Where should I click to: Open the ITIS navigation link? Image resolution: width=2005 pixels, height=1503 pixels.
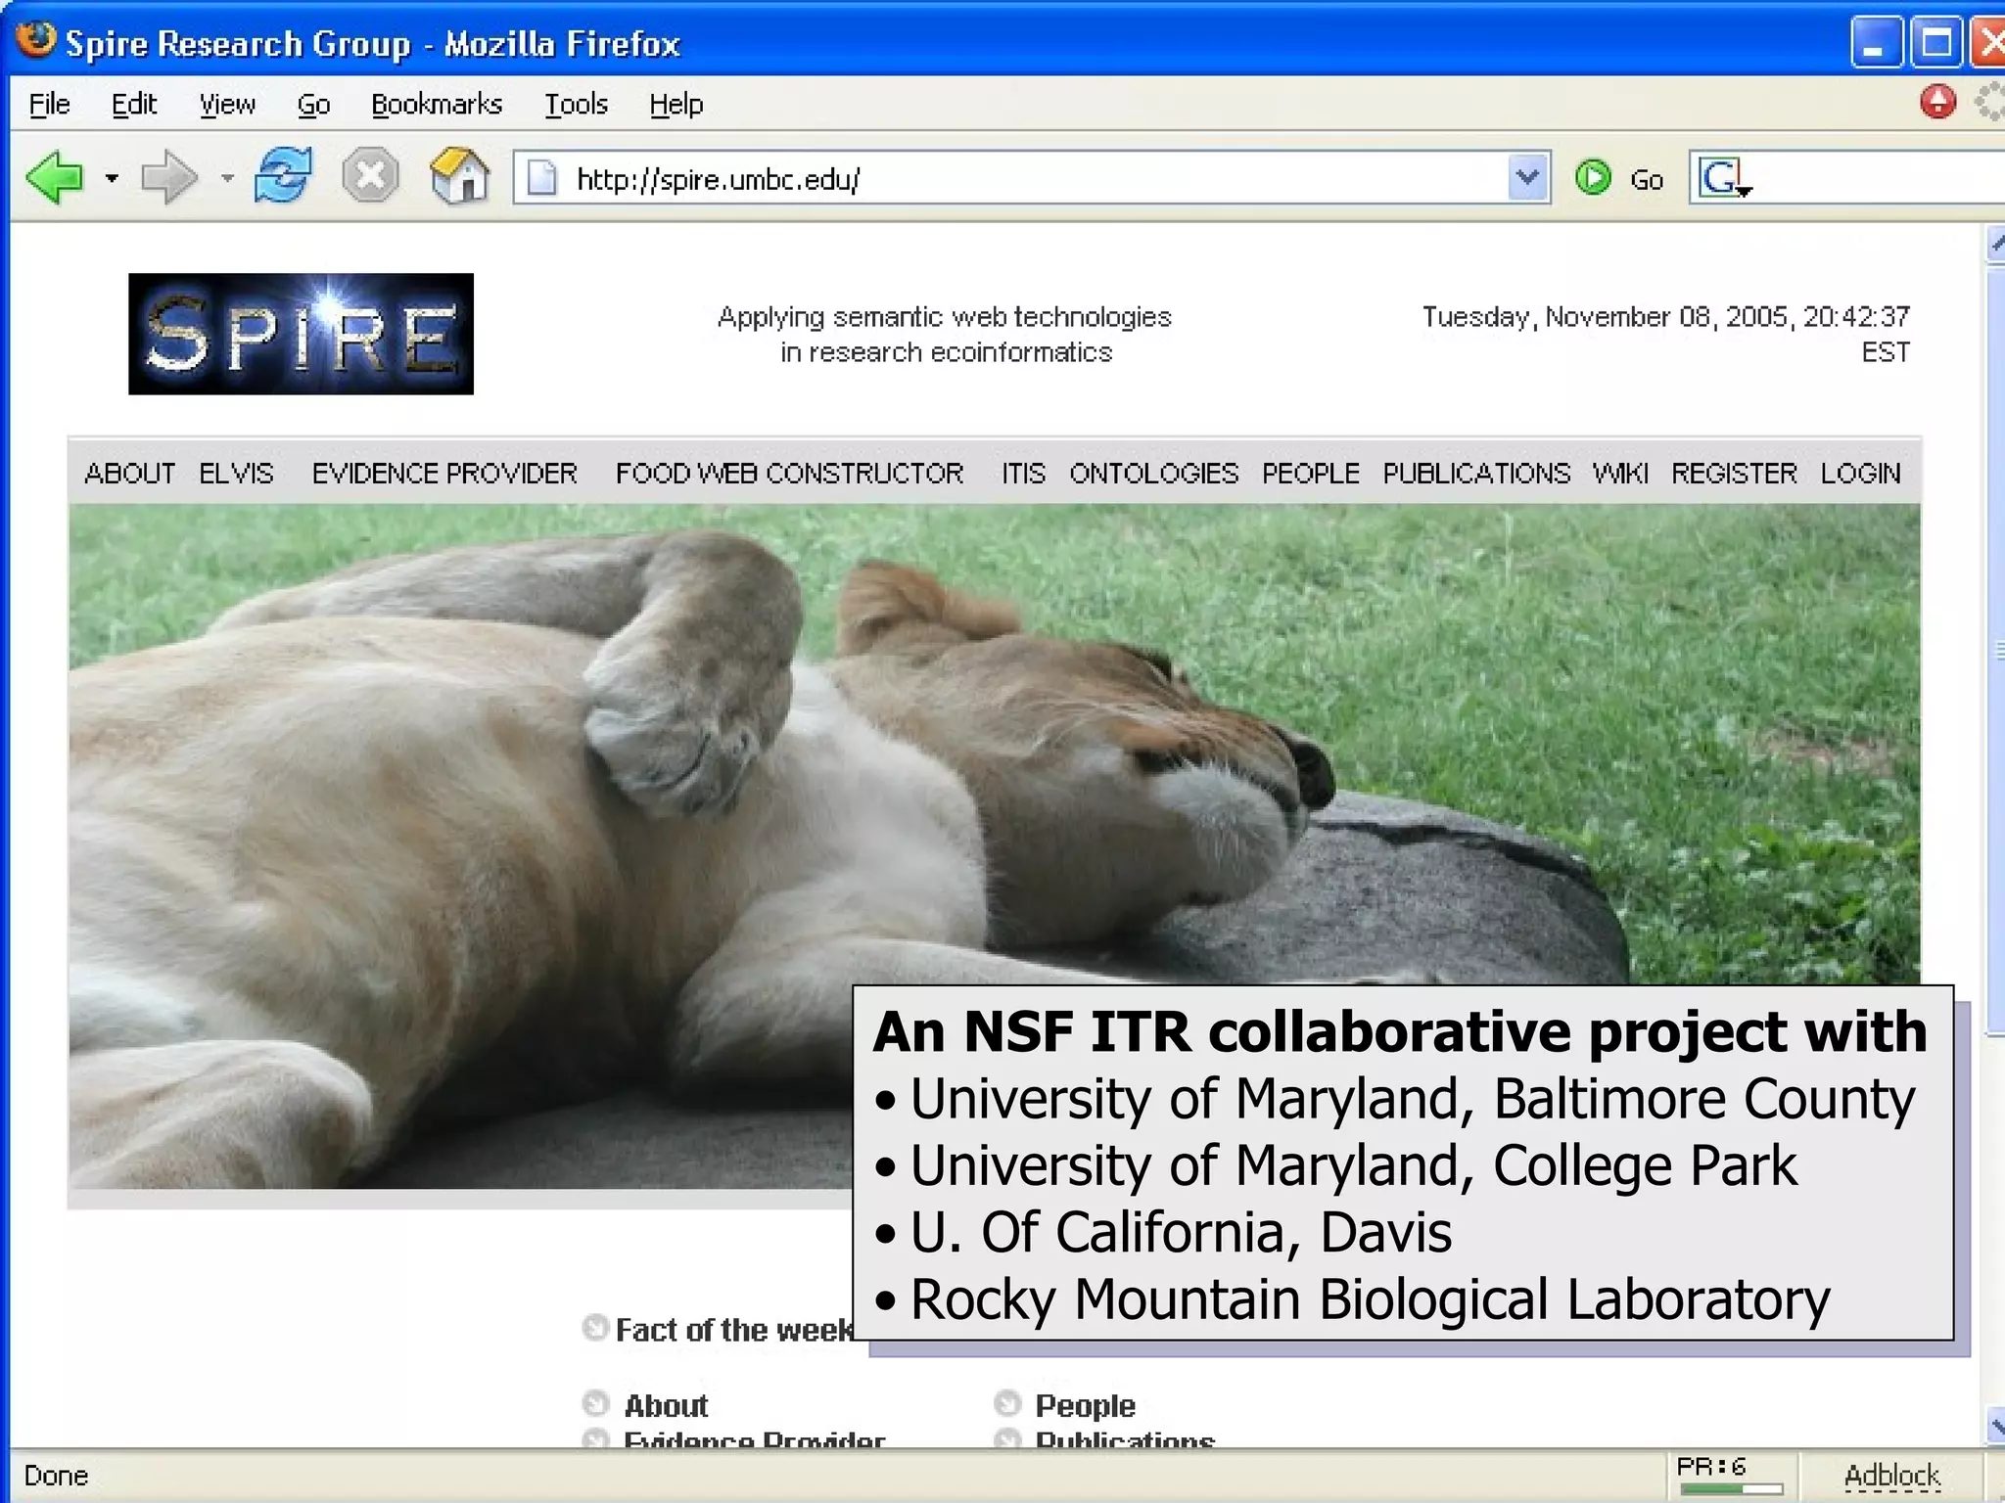(x=1023, y=474)
